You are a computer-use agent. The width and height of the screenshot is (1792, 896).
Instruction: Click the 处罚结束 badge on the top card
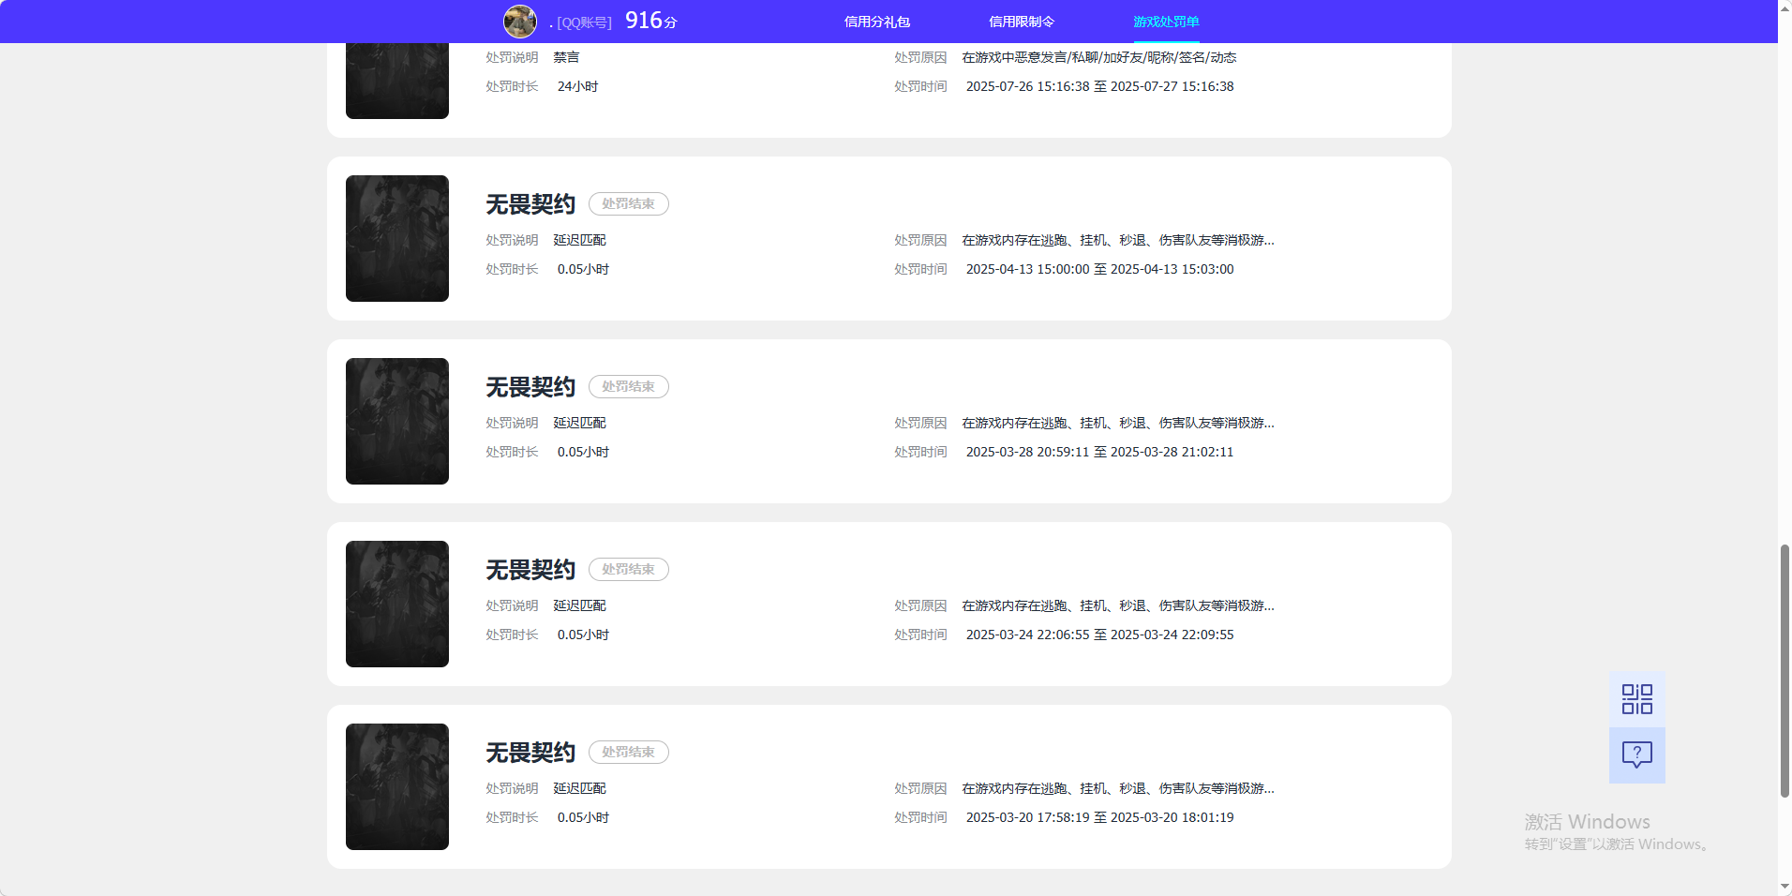pyautogui.click(x=628, y=203)
